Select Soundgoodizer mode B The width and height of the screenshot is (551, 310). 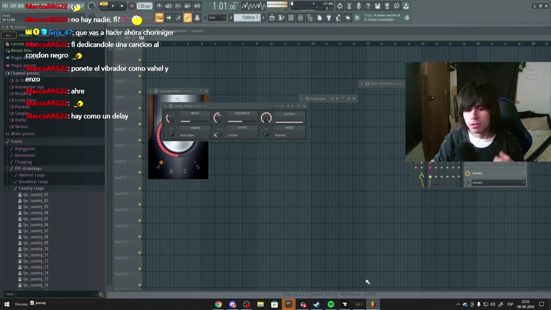pyautogui.click(x=171, y=171)
